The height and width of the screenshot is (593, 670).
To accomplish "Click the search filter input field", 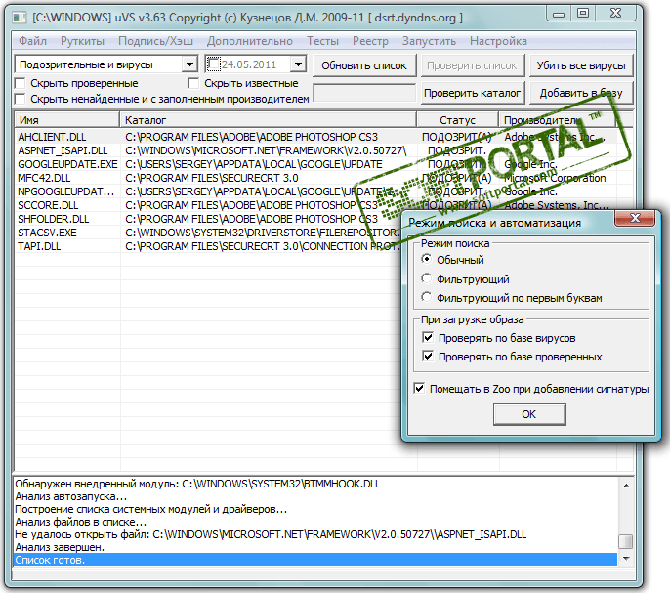I will 364,93.
